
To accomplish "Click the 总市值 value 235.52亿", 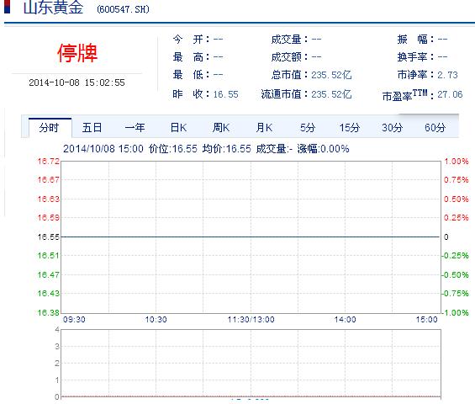I will (x=331, y=75).
